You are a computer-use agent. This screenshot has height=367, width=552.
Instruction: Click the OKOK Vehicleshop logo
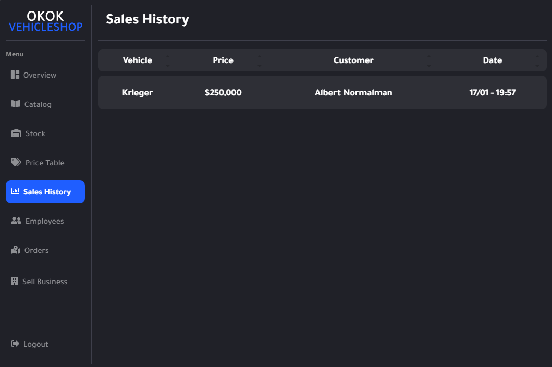click(x=45, y=21)
